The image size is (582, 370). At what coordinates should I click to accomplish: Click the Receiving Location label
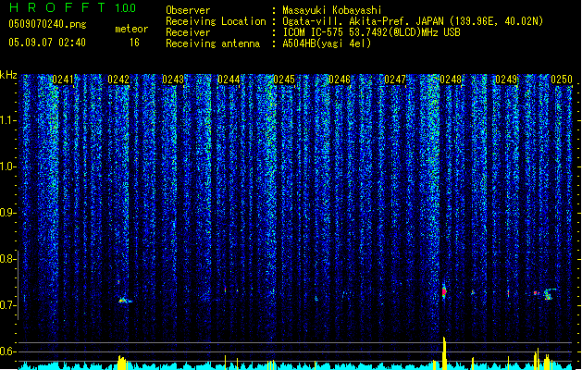(216, 21)
